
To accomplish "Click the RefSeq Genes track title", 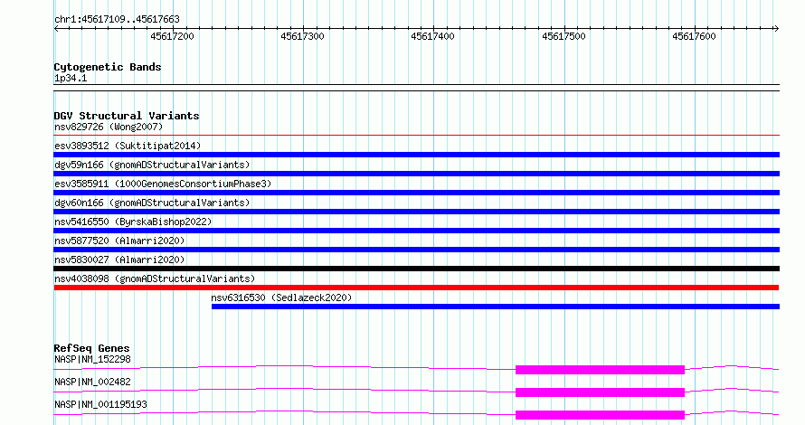I will point(91,348).
